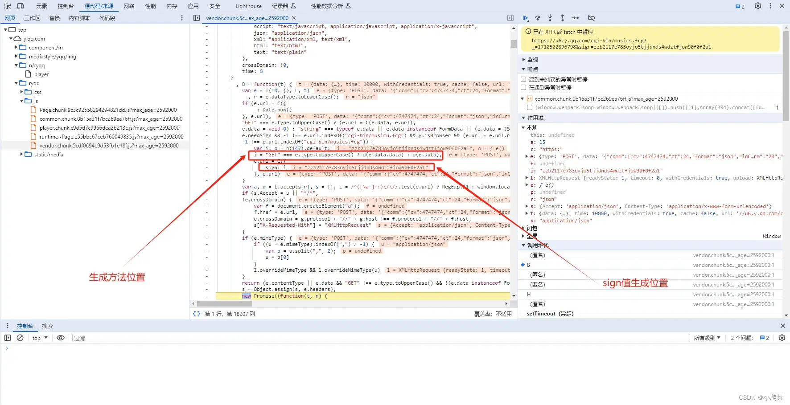Open DevTools settings gear at top right
Screen dimensions: 790x405
pos(758,6)
